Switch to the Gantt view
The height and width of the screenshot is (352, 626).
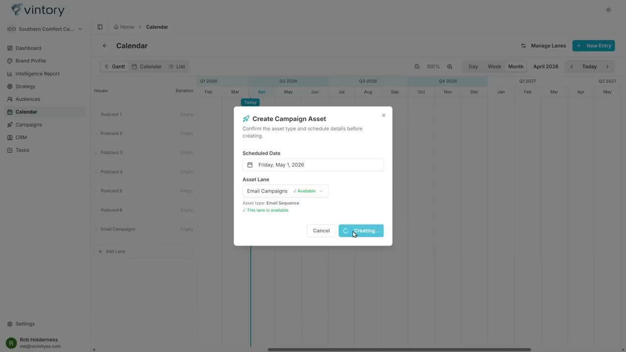[x=114, y=66]
